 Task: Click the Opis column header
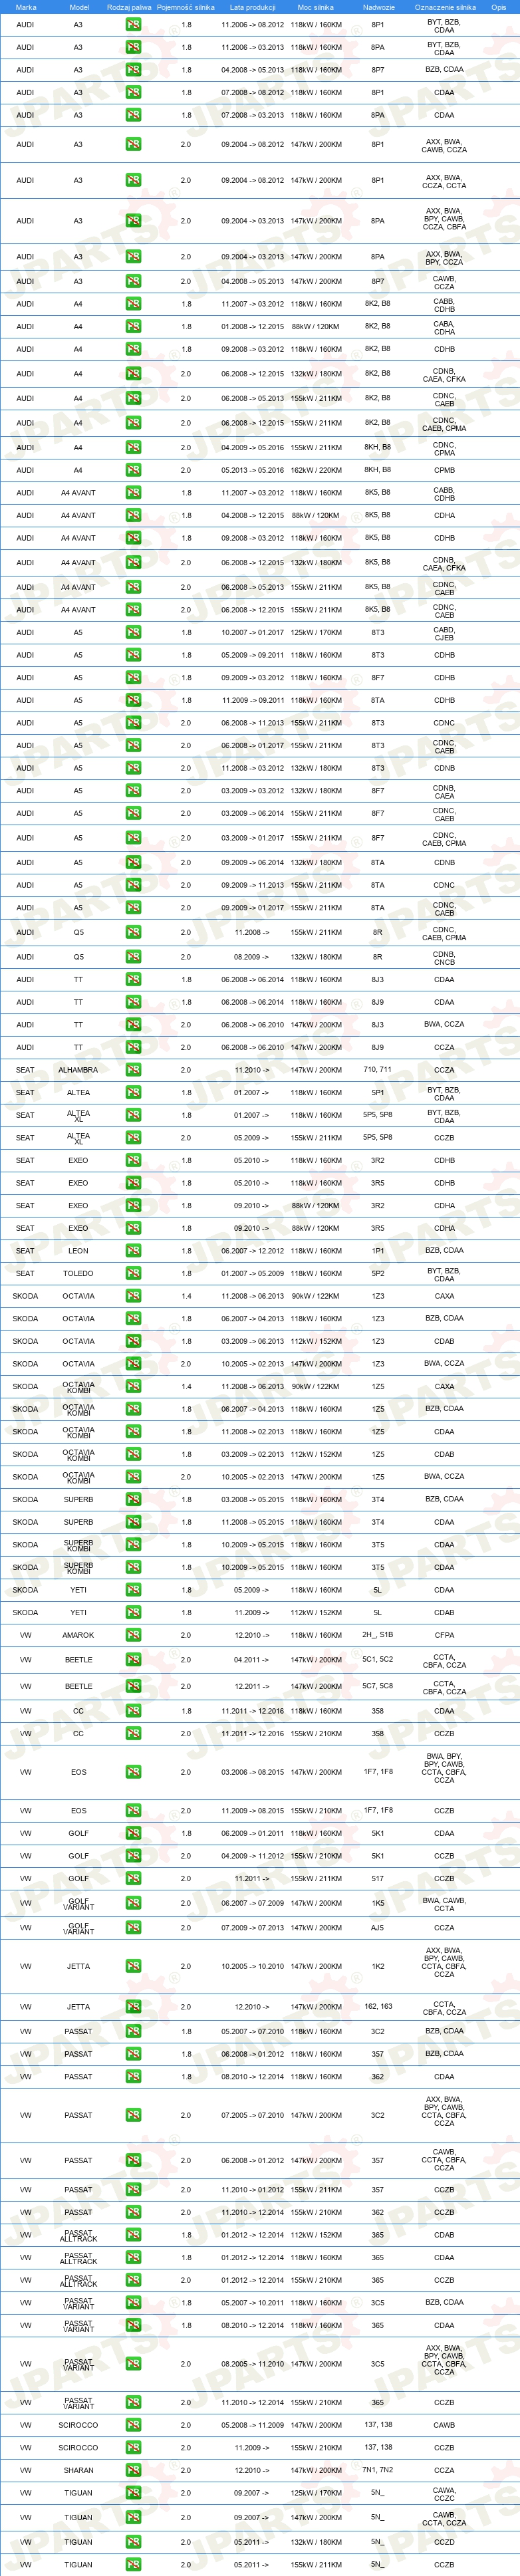[x=498, y=7]
